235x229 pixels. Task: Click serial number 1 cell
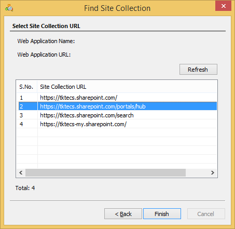(27, 98)
